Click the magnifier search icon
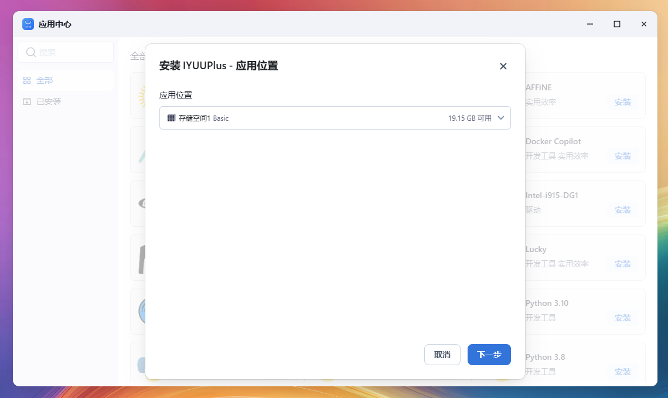 coord(30,52)
